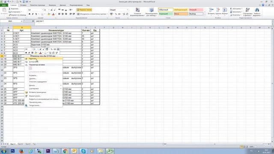Click center alignment icon in the ribbon
The image size is (274, 154).
coord(63,14)
